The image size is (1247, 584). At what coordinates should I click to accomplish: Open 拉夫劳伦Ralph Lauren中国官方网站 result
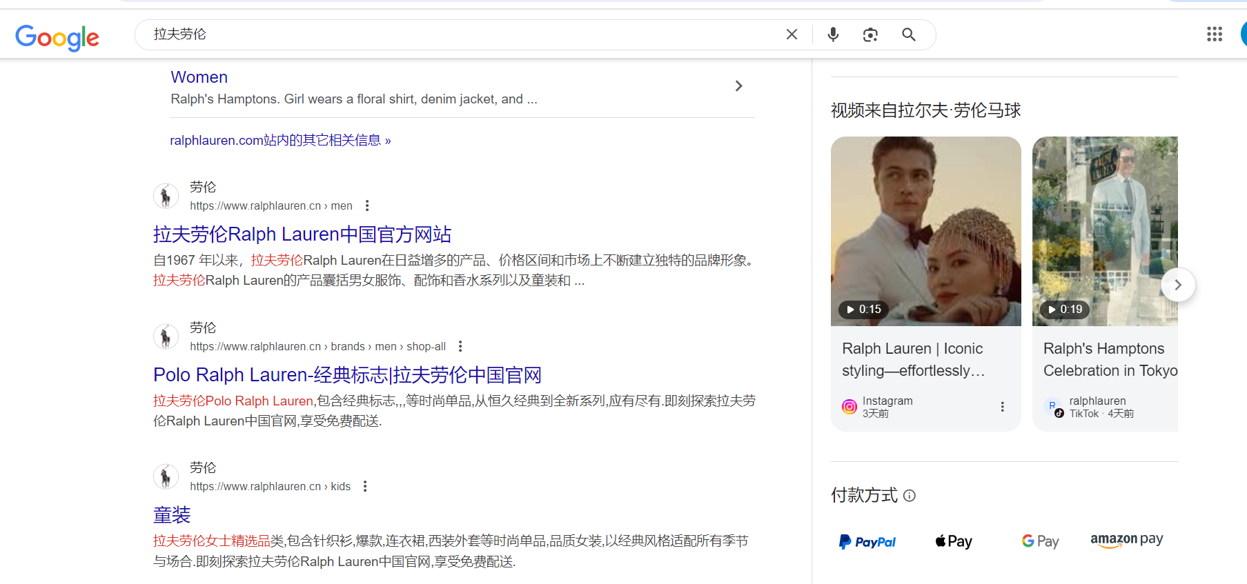point(302,234)
